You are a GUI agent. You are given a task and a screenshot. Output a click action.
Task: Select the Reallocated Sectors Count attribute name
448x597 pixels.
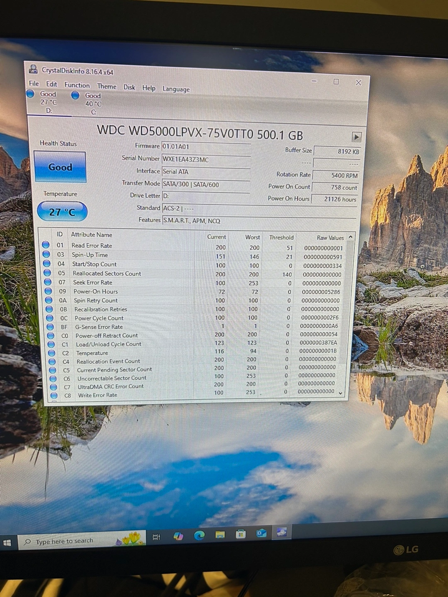(x=107, y=274)
